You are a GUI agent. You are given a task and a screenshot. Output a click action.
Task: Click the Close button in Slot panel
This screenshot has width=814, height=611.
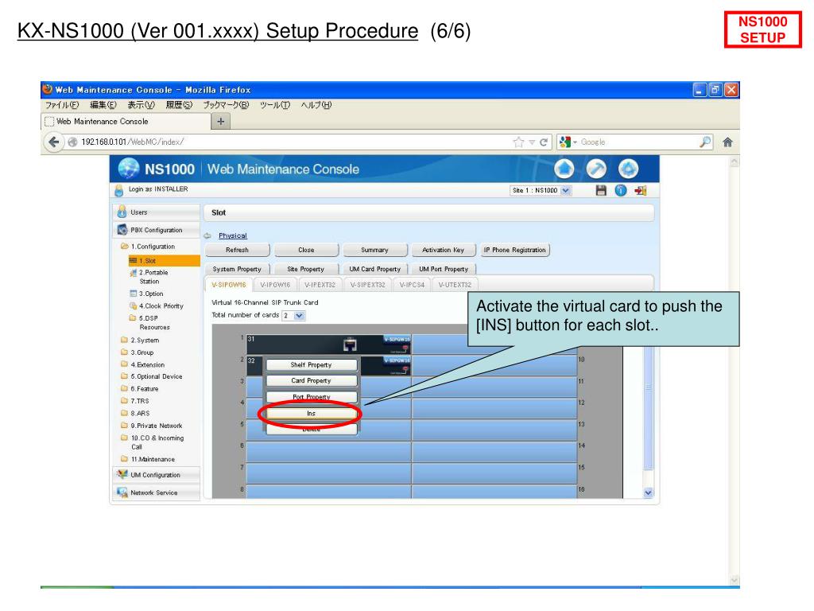306,250
